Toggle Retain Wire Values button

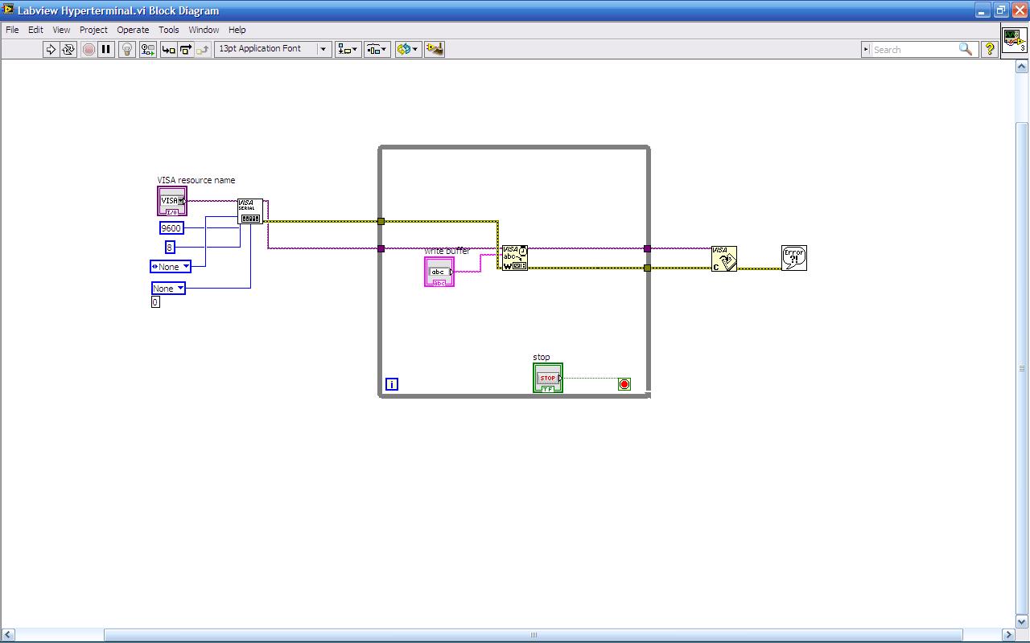[x=147, y=49]
